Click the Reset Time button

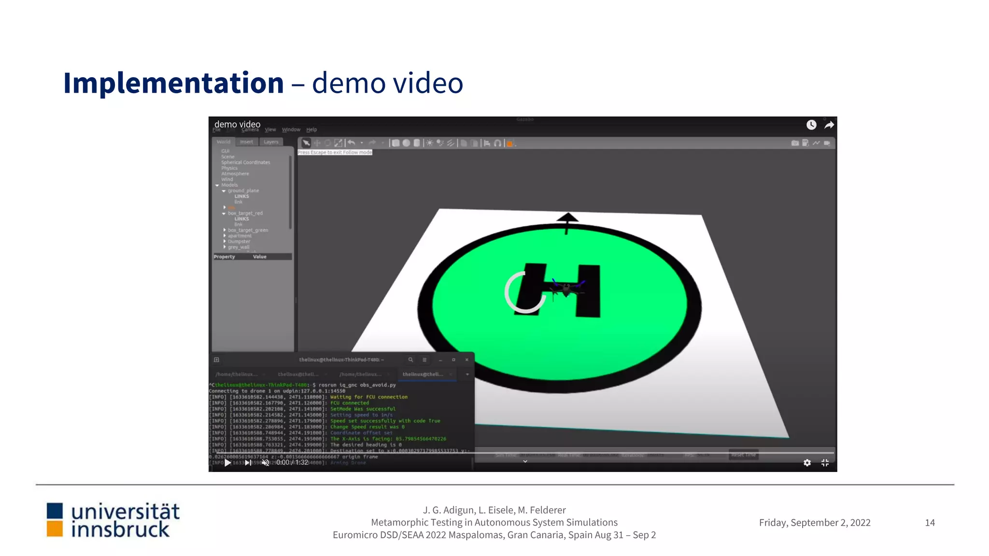click(743, 455)
